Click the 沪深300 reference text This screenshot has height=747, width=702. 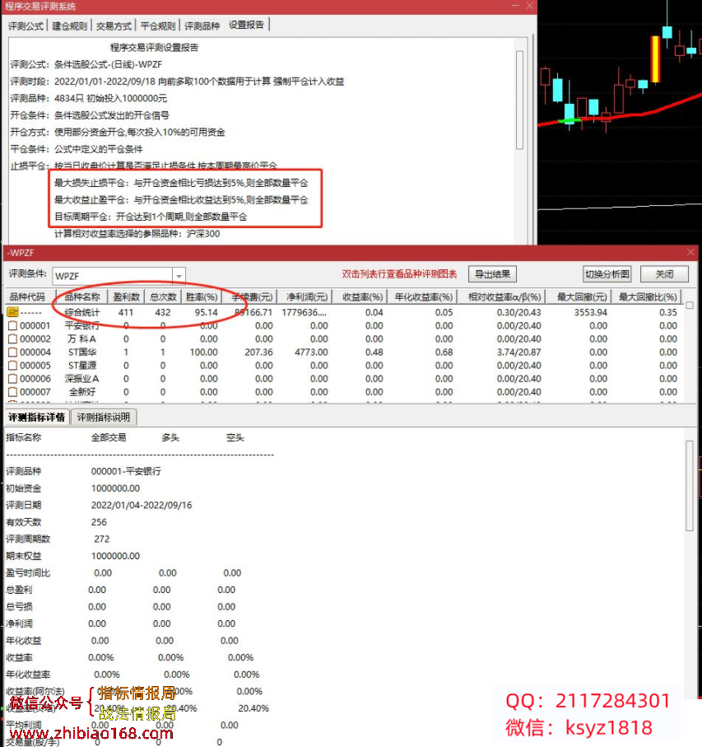click(203, 233)
